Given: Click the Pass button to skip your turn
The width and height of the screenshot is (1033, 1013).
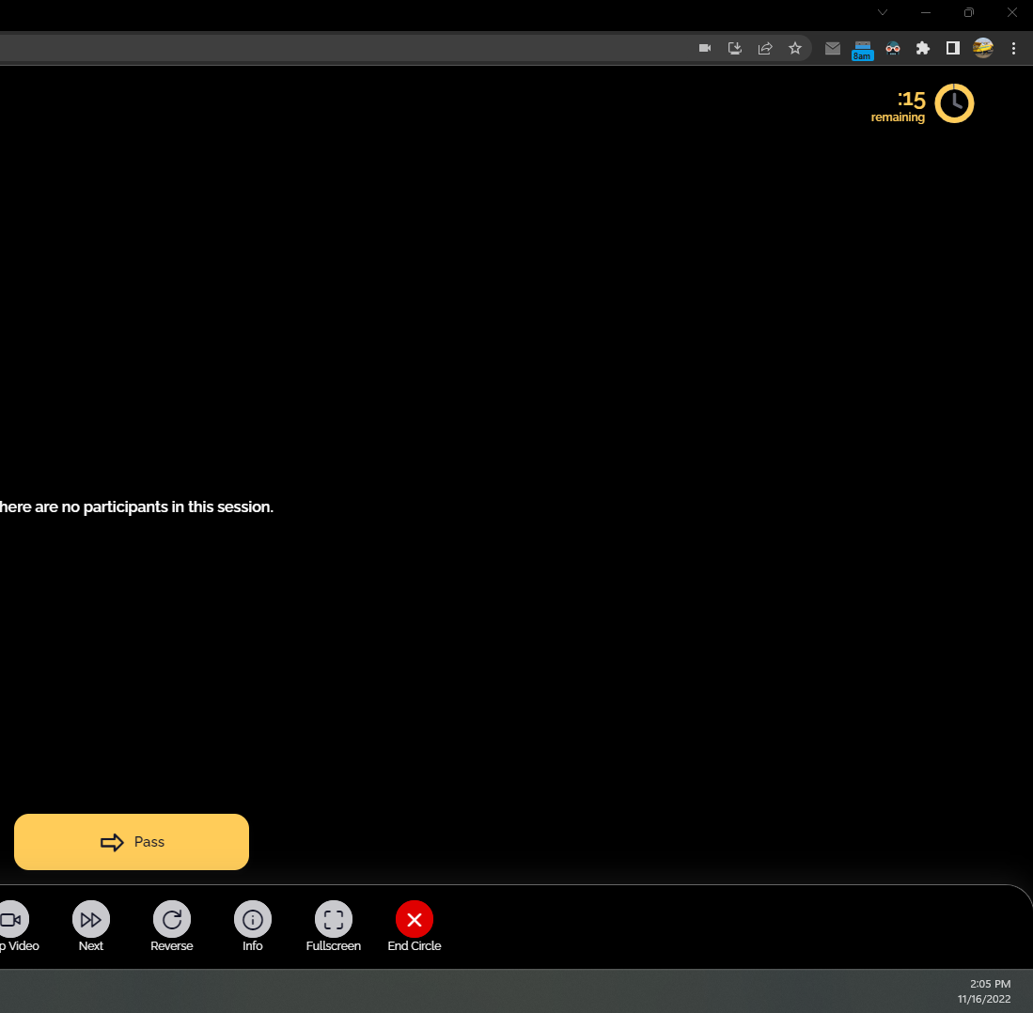Looking at the screenshot, I should pyautogui.click(x=131, y=841).
